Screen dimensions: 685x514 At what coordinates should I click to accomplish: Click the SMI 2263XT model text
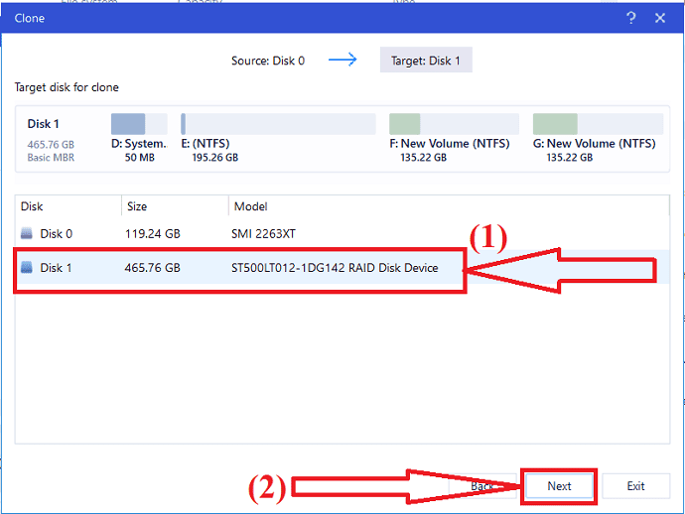click(x=263, y=233)
